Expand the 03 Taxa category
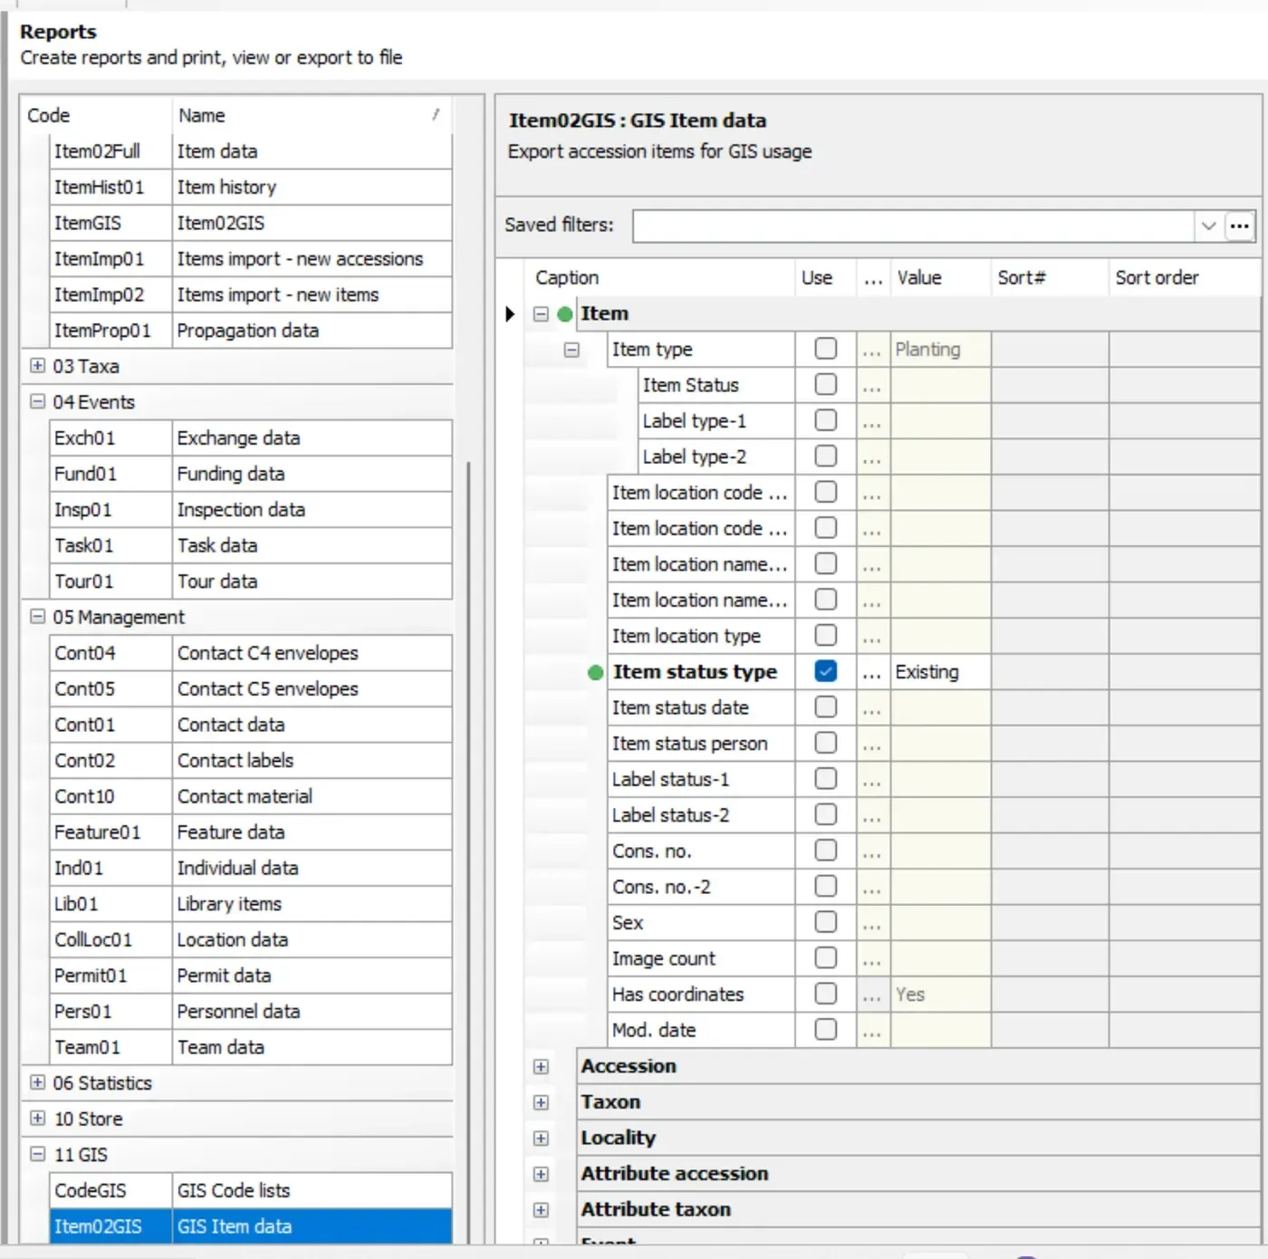 coord(37,366)
